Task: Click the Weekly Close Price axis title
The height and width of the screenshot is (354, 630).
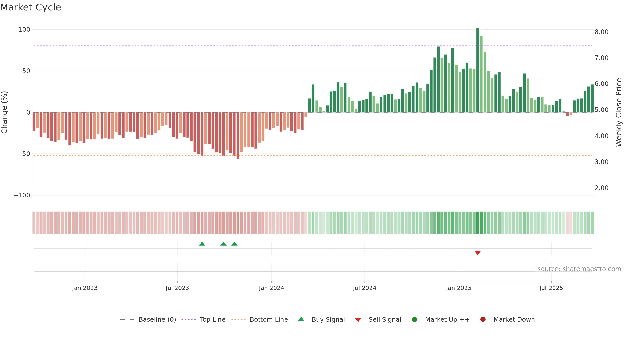Action: pyautogui.click(x=619, y=112)
